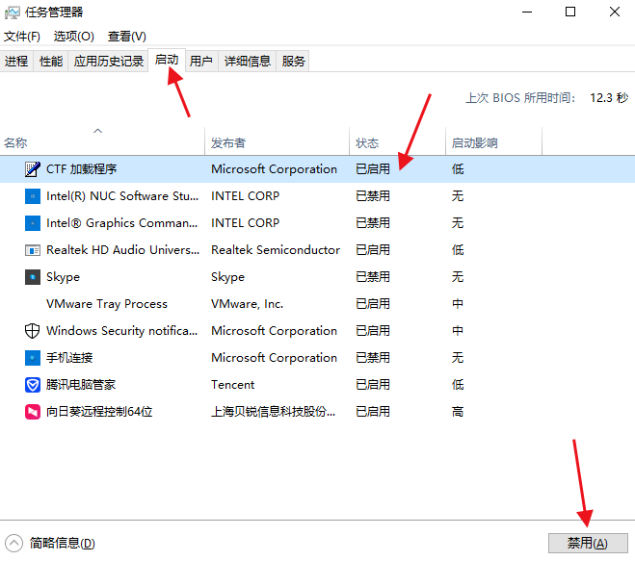Switch to the 详细信息 tab
This screenshot has height=561, width=635.
tap(248, 61)
